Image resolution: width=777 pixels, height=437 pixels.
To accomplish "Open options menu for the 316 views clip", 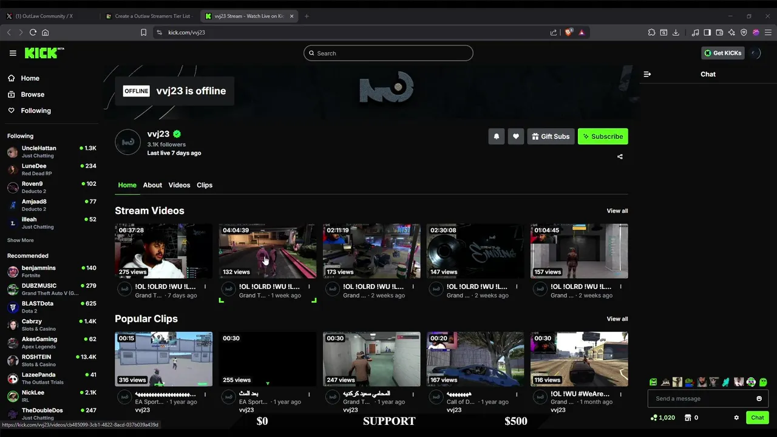I will [205, 395].
